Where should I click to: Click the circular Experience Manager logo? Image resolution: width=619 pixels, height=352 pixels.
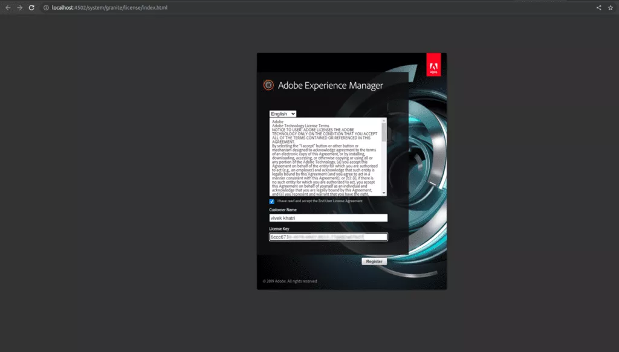tap(268, 85)
